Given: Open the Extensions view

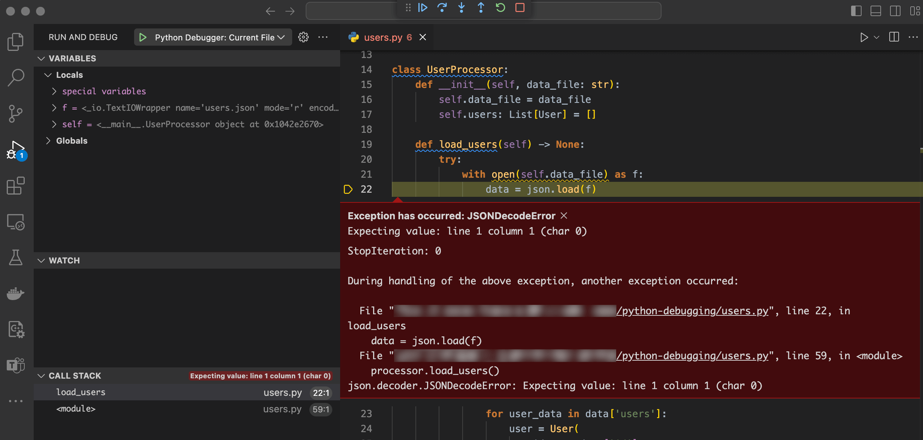Looking at the screenshot, I should point(15,186).
